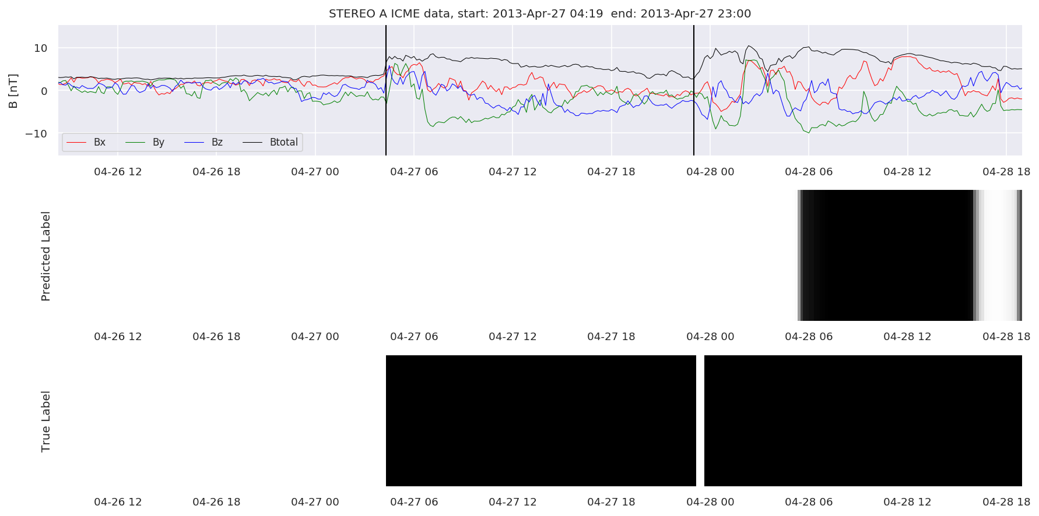The height and width of the screenshot is (516, 1039).
Task: Click the black predicted label band
Action: (x=886, y=255)
